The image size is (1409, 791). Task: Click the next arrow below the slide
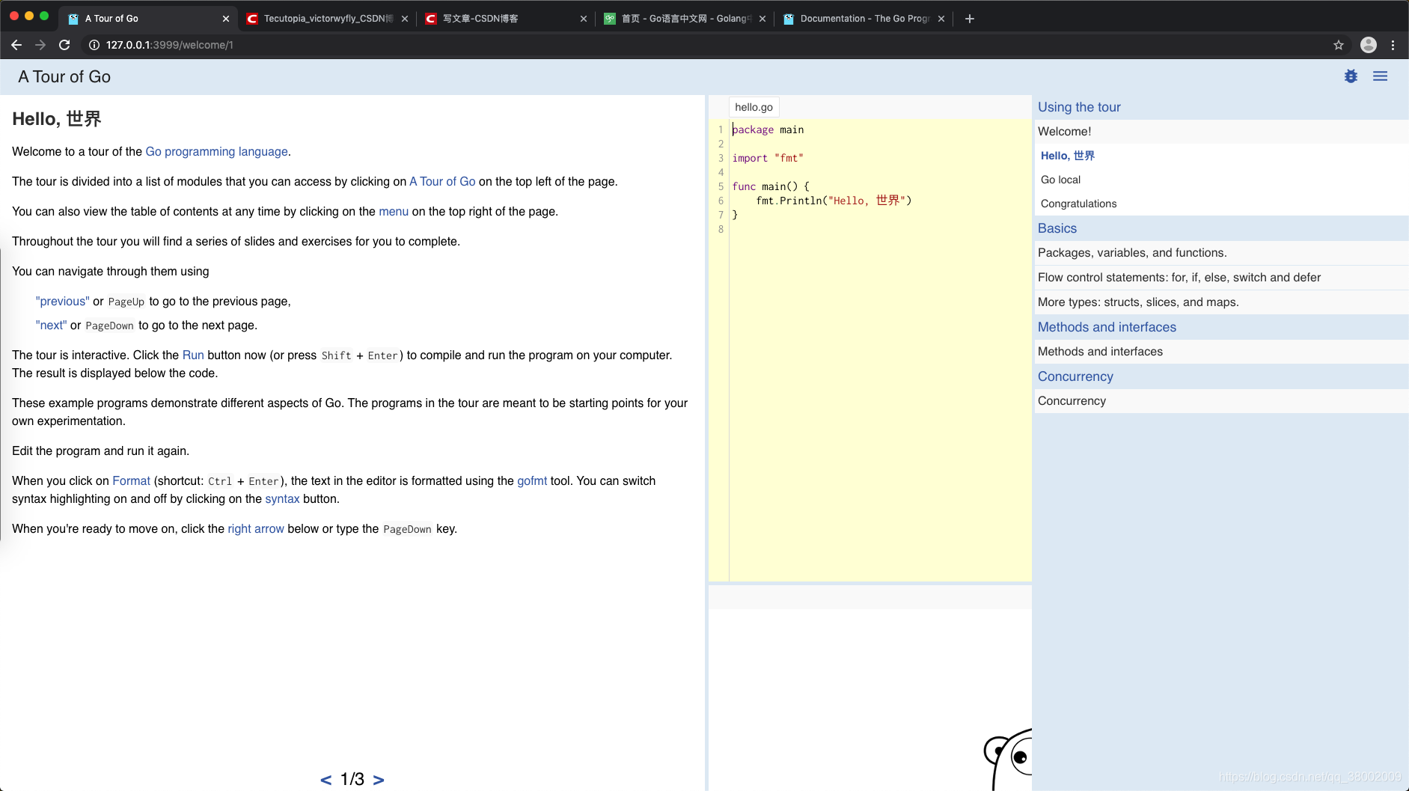click(378, 779)
